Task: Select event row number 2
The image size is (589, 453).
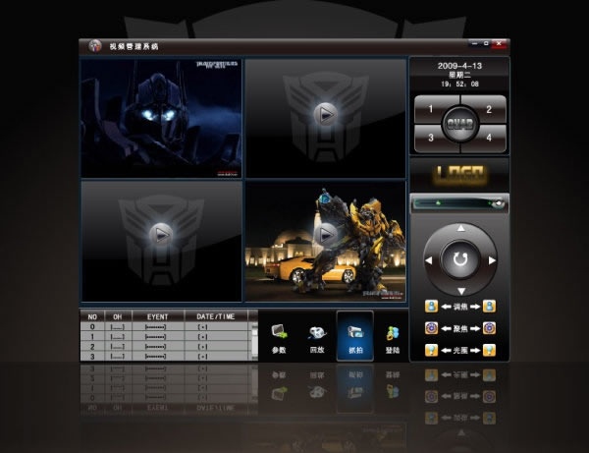Action: (x=166, y=347)
